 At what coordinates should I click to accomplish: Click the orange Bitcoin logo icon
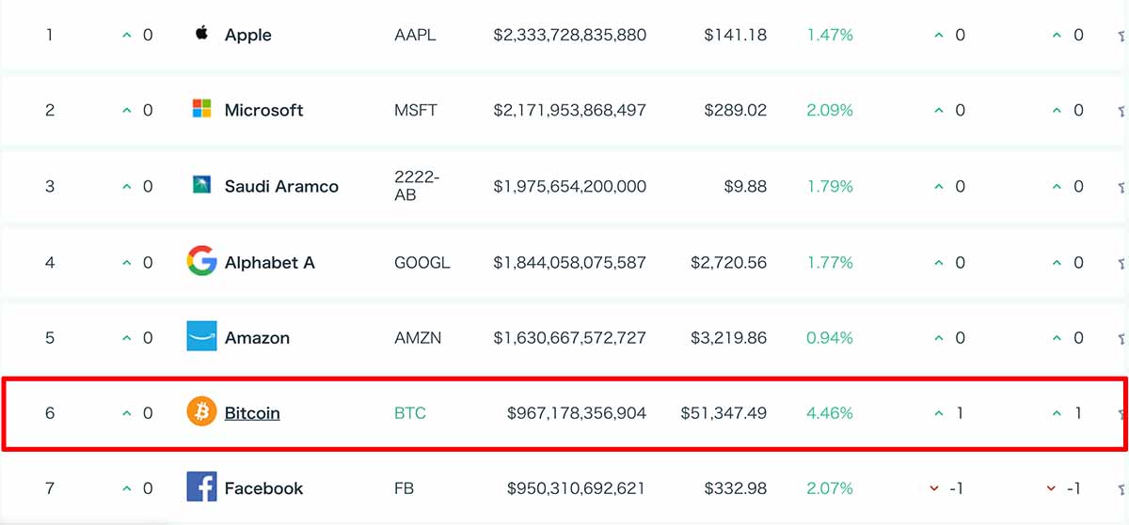(x=201, y=412)
